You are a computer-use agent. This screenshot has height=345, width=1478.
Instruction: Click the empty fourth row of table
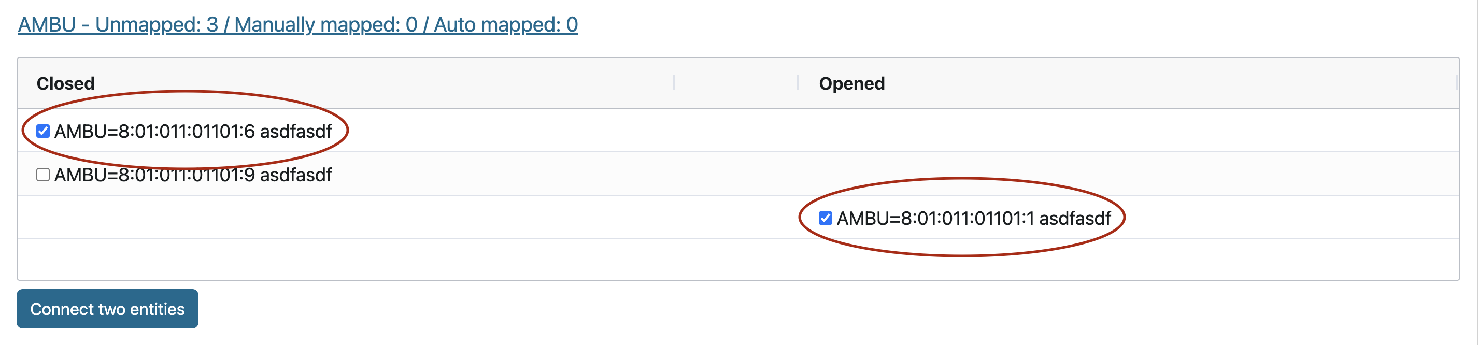(x=738, y=259)
